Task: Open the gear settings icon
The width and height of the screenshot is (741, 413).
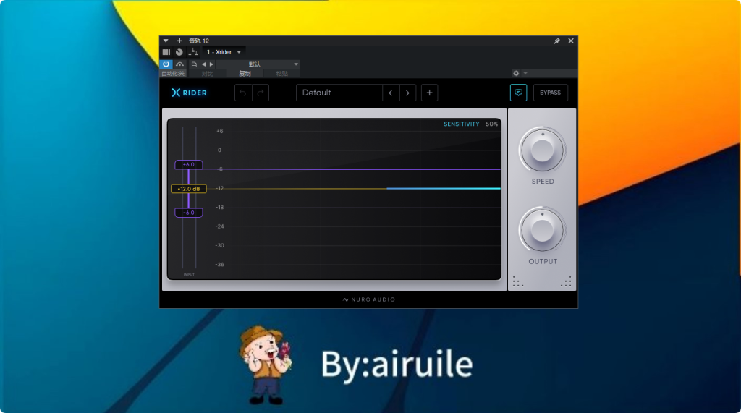Action: [516, 73]
